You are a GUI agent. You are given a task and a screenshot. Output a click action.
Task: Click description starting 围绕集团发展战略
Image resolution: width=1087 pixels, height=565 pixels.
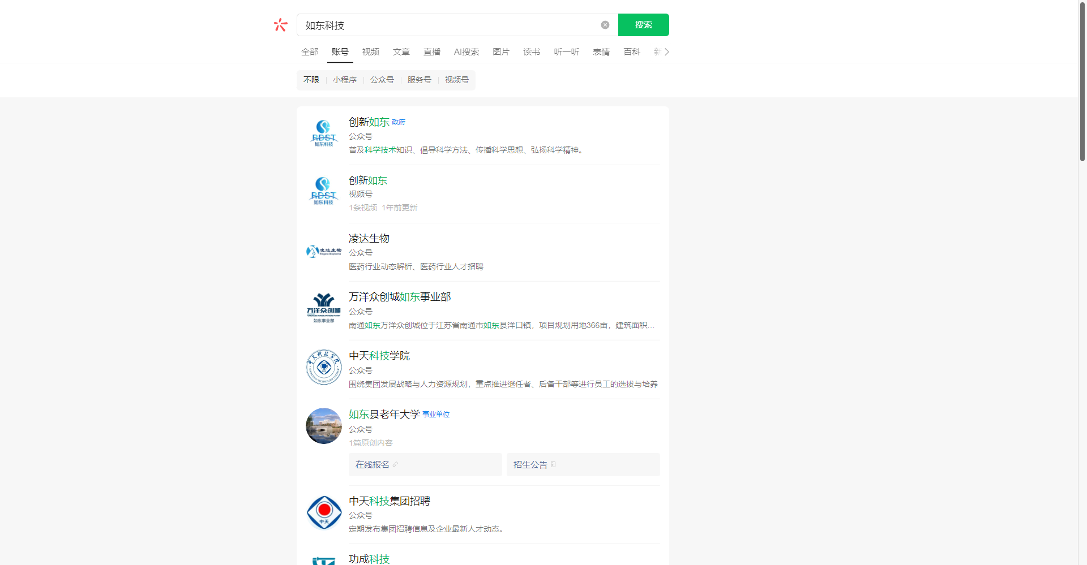click(503, 384)
